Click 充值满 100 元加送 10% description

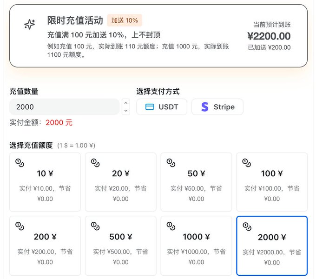(104, 35)
